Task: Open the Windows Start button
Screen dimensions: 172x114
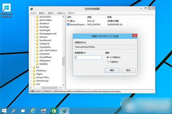Action: (4, 111)
